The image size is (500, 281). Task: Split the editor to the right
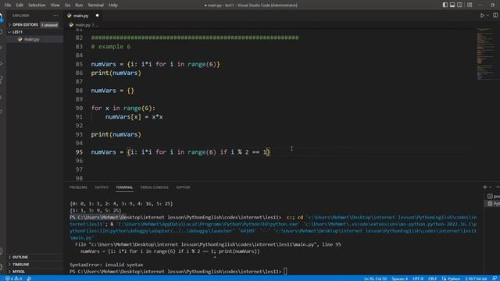point(495,16)
